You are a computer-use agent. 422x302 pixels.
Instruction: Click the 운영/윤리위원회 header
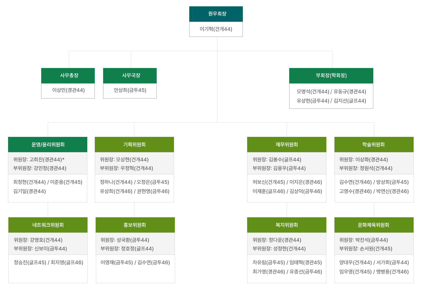pyautogui.click(x=48, y=145)
